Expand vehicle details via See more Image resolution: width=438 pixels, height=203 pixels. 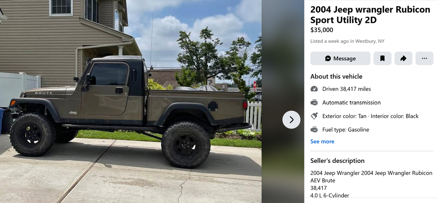click(322, 141)
